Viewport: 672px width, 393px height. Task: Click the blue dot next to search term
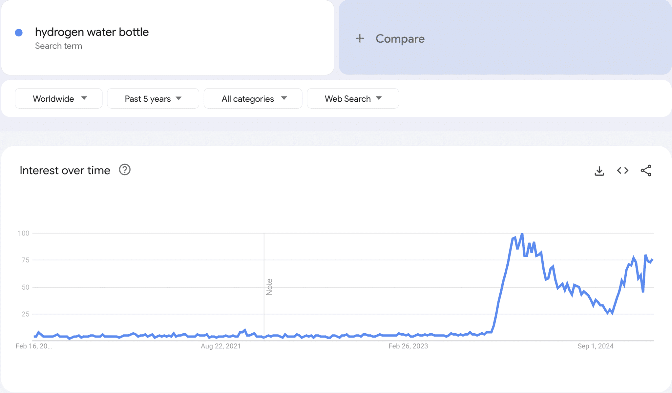pos(19,32)
